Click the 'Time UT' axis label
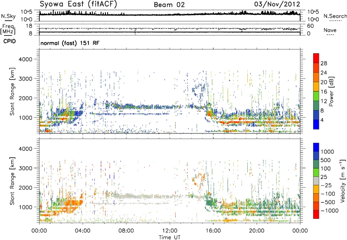 tap(170, 237)
